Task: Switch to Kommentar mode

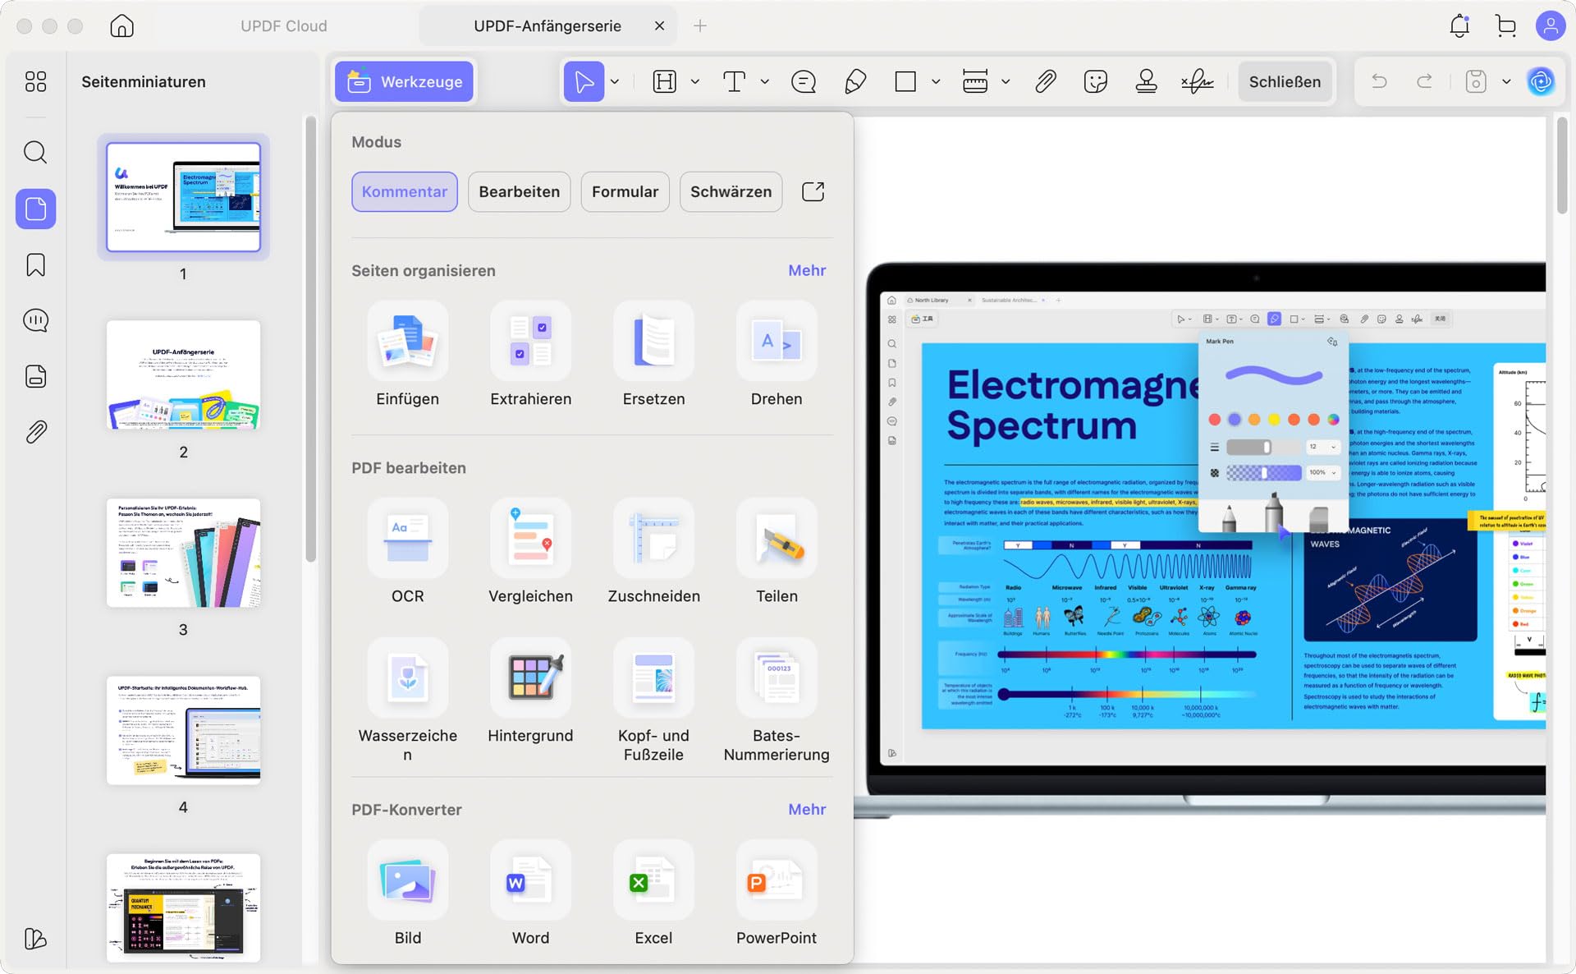Action: tap(405, 191)
